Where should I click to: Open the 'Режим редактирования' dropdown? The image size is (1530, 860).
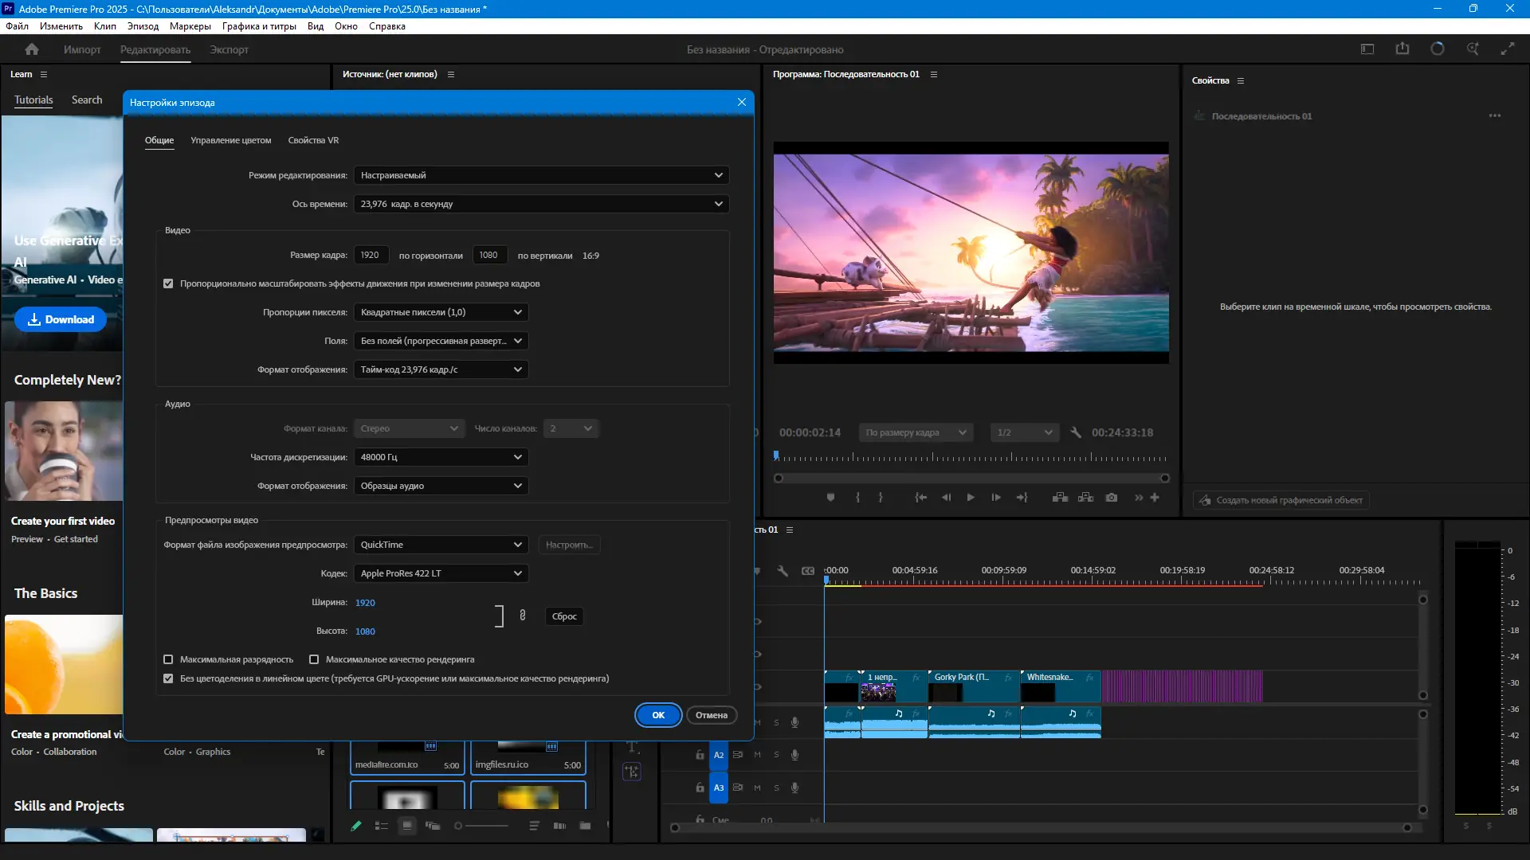point(540,174)
